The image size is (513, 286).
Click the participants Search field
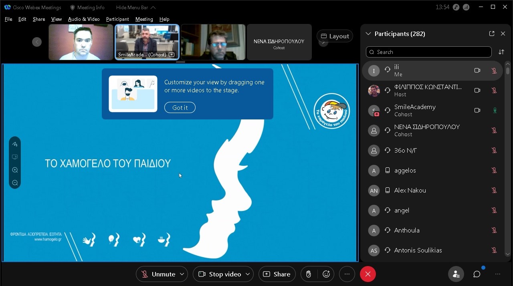(428, 52)
